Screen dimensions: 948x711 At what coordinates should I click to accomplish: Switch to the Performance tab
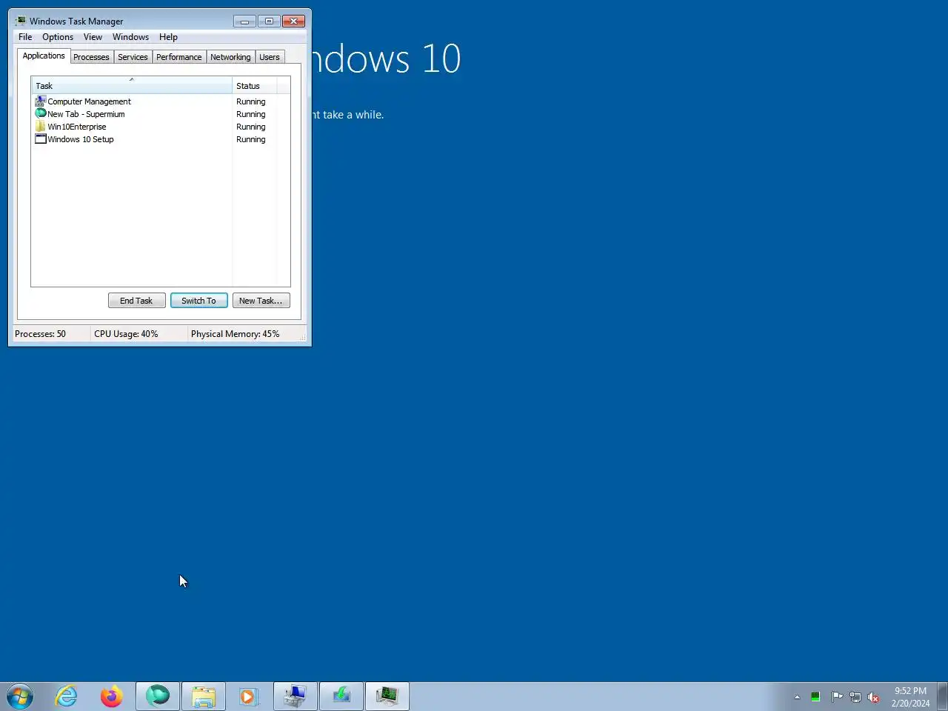click(178, 57)
